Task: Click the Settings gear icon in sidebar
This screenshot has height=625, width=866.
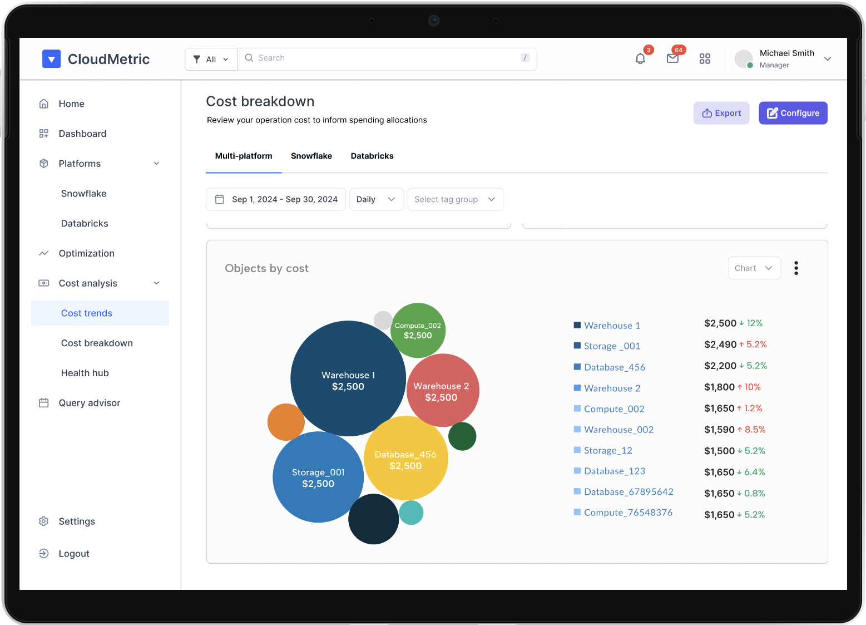Action: point(44,521)
